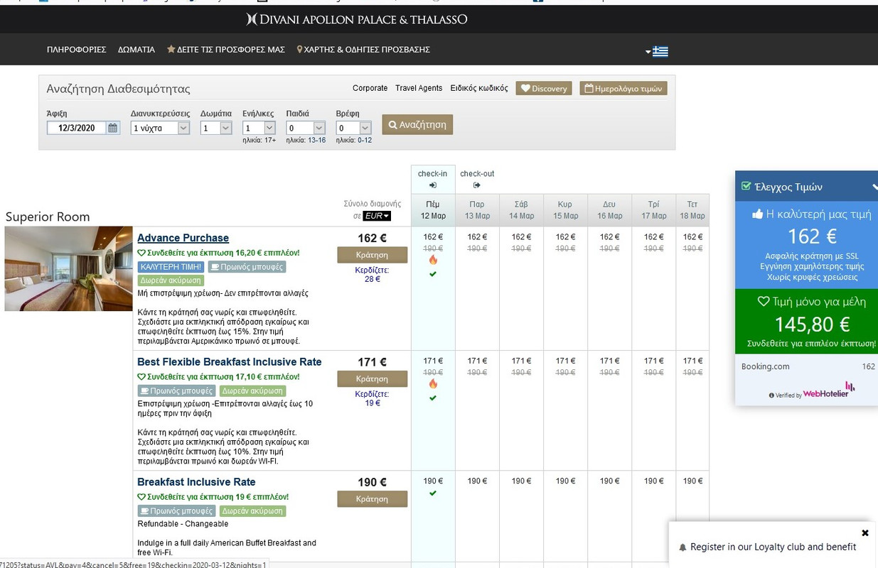Click the check-out arrow icon

point(477,185)
